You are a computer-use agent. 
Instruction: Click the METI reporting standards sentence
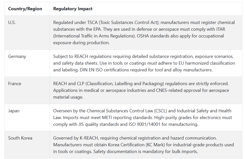pyautogui.click(x=108, y=118)
